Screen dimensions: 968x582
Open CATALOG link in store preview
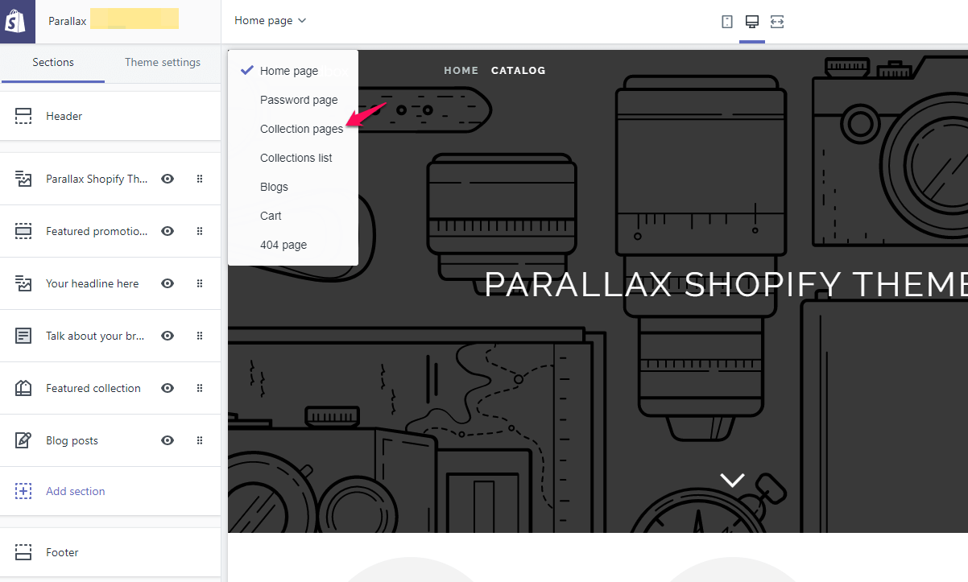pos(519,71)
